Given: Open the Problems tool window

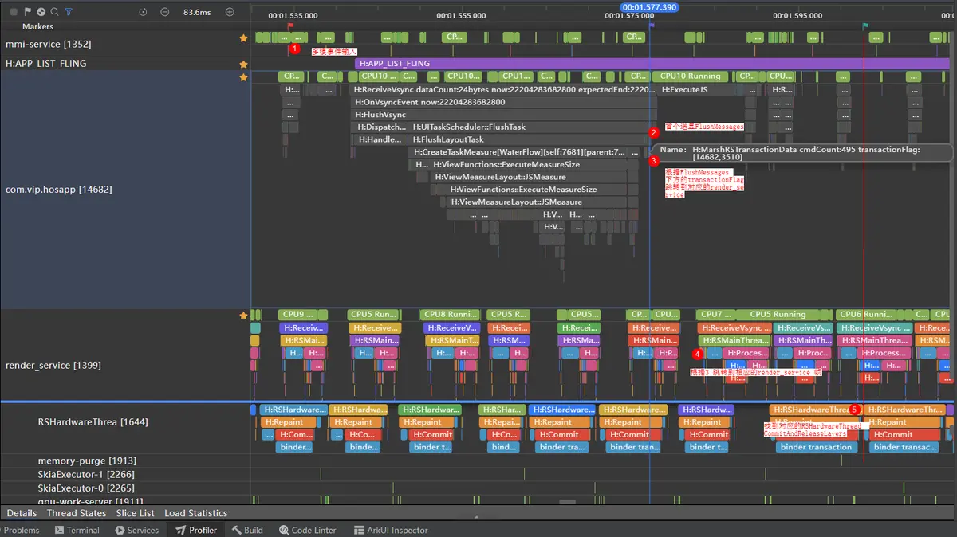Looking at the screenshot, I should click(19, 530).
